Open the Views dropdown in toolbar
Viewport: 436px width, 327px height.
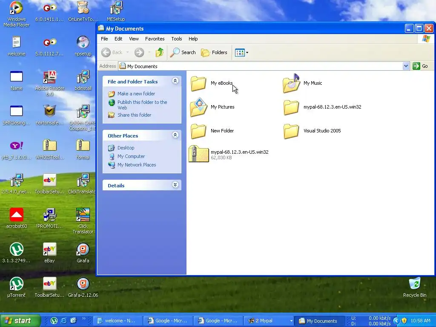tap(241, 52)
